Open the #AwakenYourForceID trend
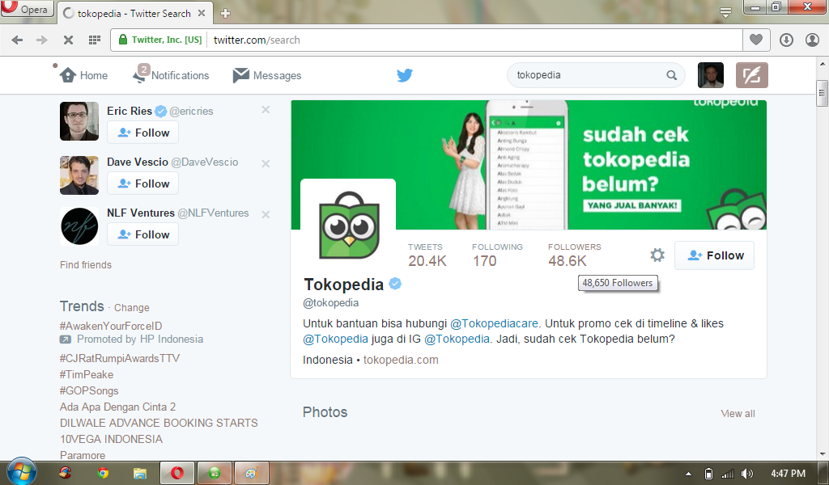The width and height of the screenshot is (829, 485). [111, 326]
